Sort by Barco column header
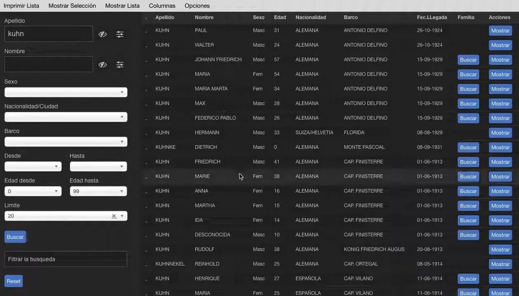 [x=351, y=17]
